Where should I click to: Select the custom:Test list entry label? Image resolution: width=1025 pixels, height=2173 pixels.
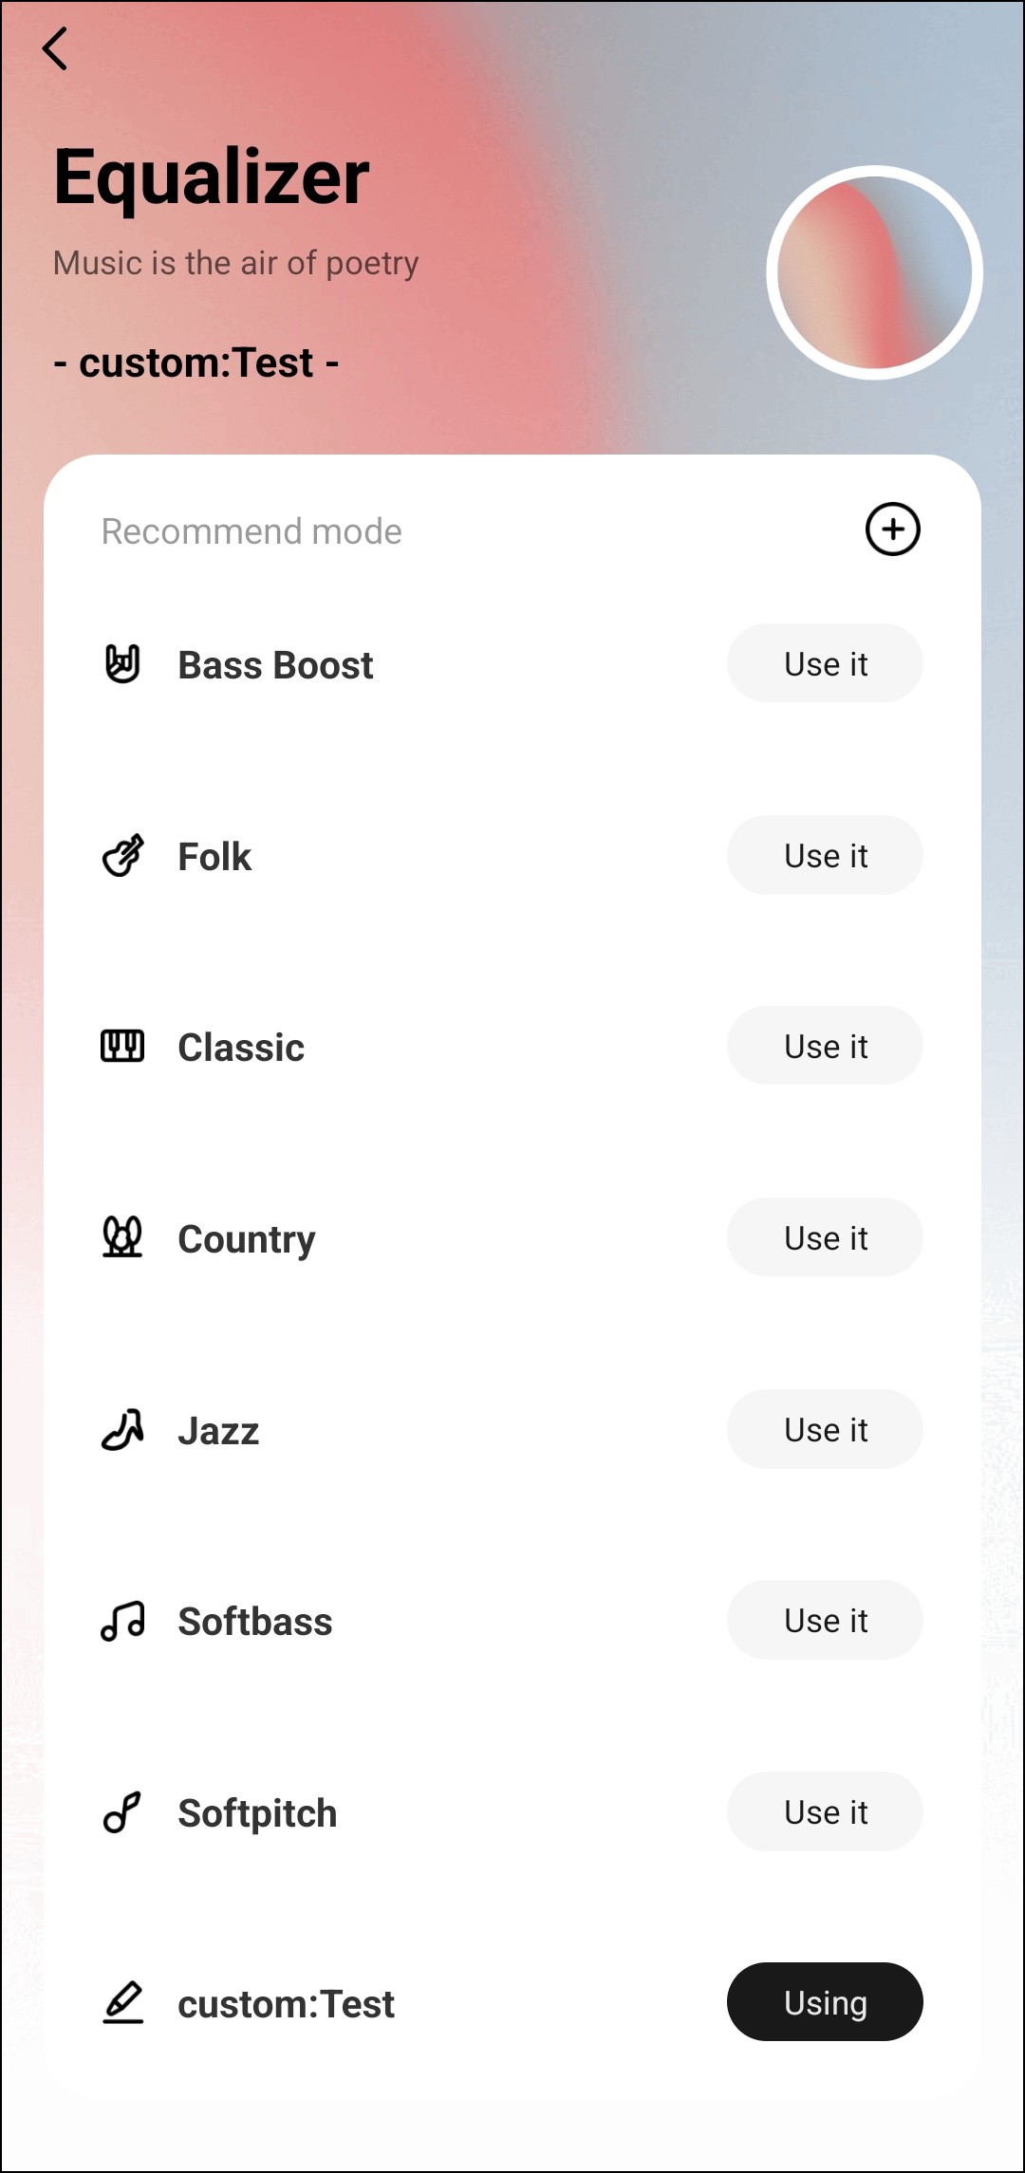click(x=286, y=2005)
